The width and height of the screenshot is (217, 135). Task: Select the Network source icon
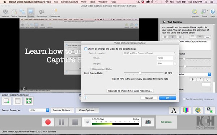point(22,13)
